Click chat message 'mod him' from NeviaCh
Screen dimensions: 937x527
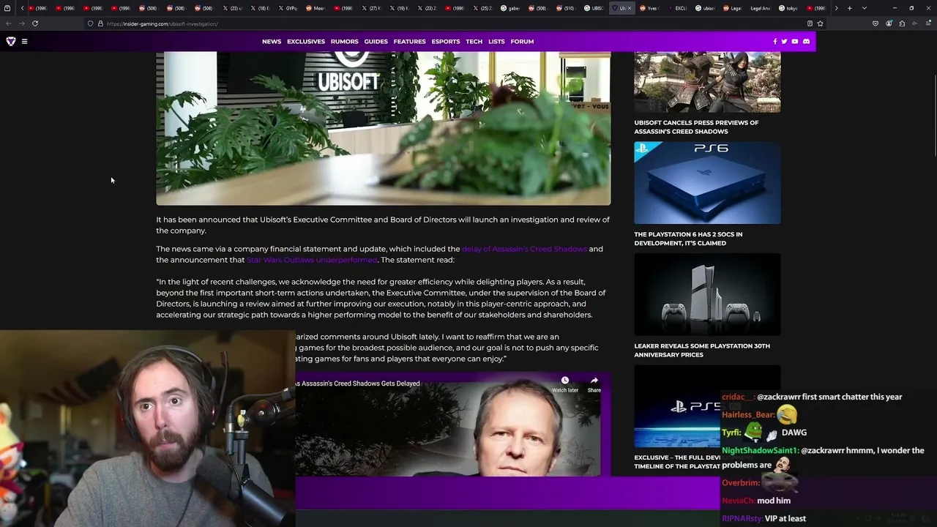774,501
